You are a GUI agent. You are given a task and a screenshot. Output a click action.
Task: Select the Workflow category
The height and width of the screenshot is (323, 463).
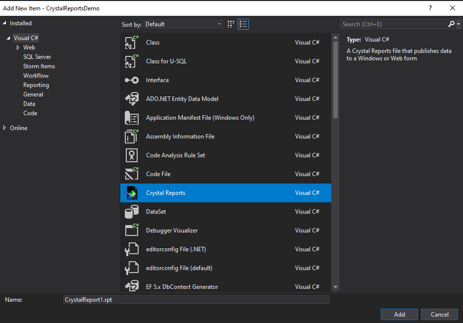coord(36,76)
